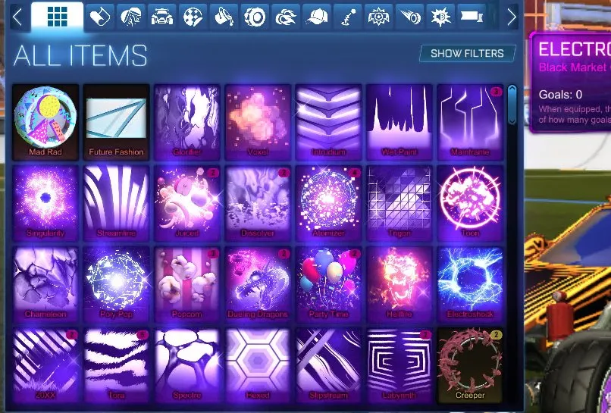Select the 20XX decal item
This screenshot has height=413, width=611.
coord(45,365)
